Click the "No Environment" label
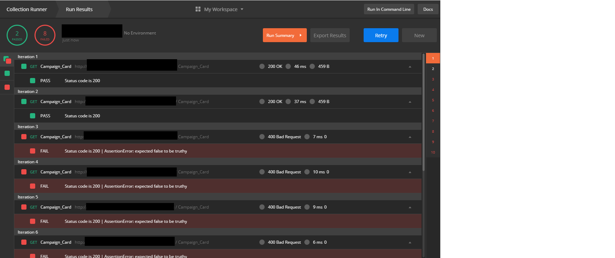 (140, 33)
